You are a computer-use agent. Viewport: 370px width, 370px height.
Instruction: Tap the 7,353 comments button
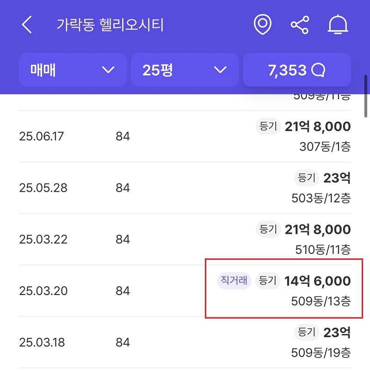click(x=296, y=70)
